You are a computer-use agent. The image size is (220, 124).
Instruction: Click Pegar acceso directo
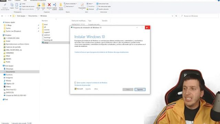pos(27,9)
